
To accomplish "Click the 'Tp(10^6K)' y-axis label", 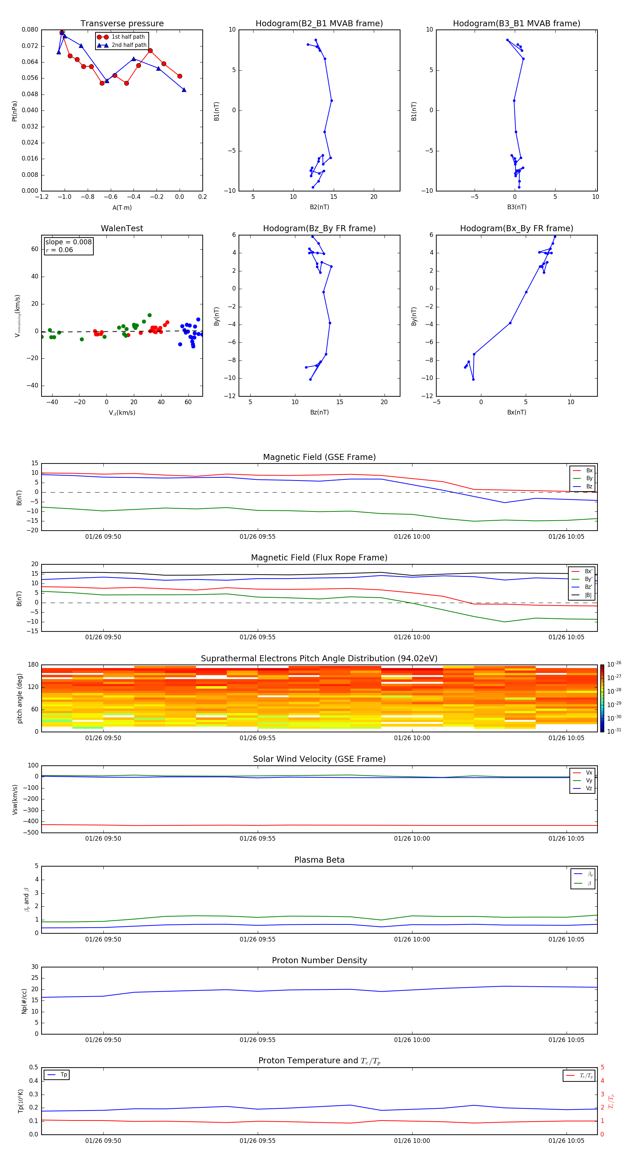I will coord(21,1101).
